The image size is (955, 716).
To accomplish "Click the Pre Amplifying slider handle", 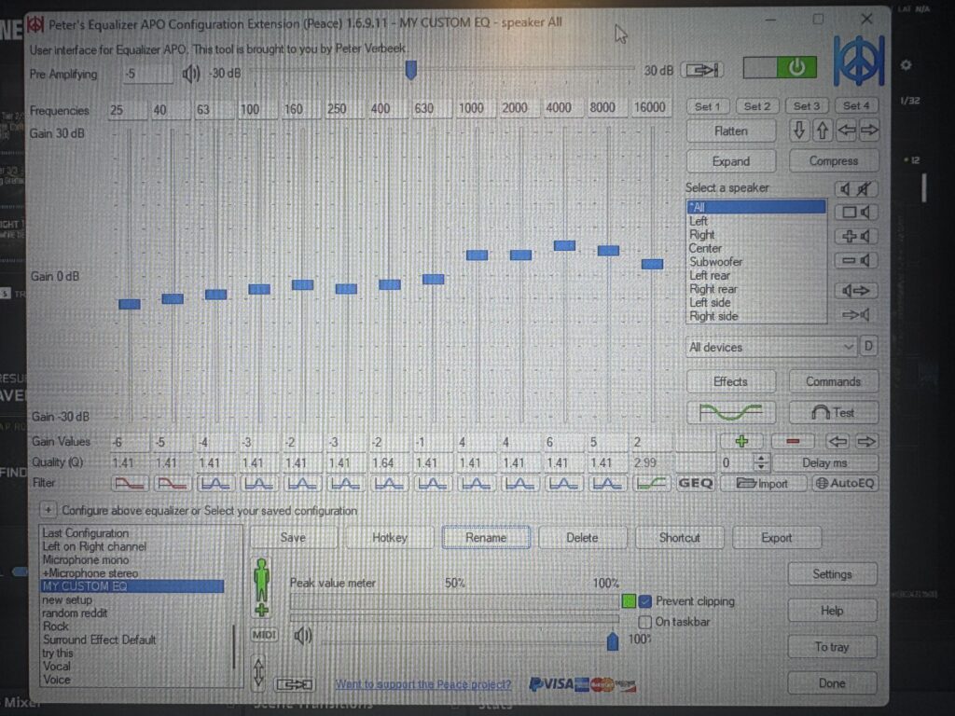I will point(411,69).
